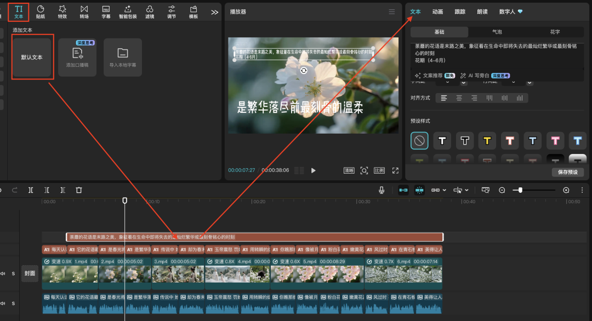
Task: Click the split clip icon in timeline toolbar
Action: [x=31, y=190]
